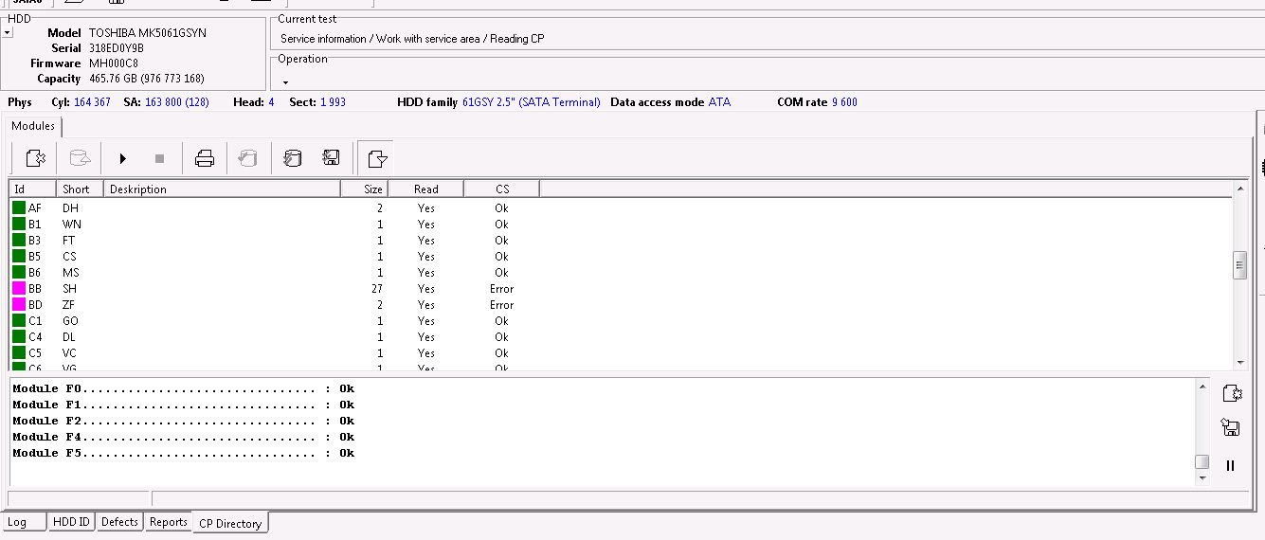1265x540 pixels.
Task: Click the save log floppy icon beside log panel
Action: click(x=1231, y=428)
